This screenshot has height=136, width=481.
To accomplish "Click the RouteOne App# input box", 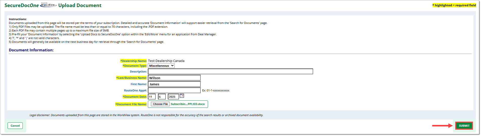I will pos(174,90).
